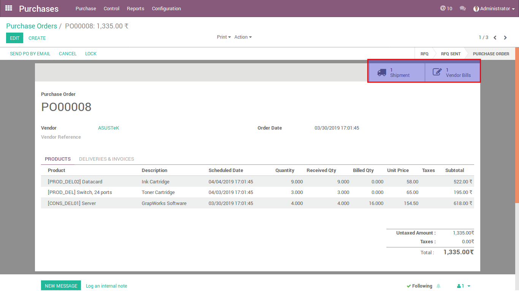The image size is (519, 291).
Task: Open the Configuration menu
Action: [x=166, y=8]
